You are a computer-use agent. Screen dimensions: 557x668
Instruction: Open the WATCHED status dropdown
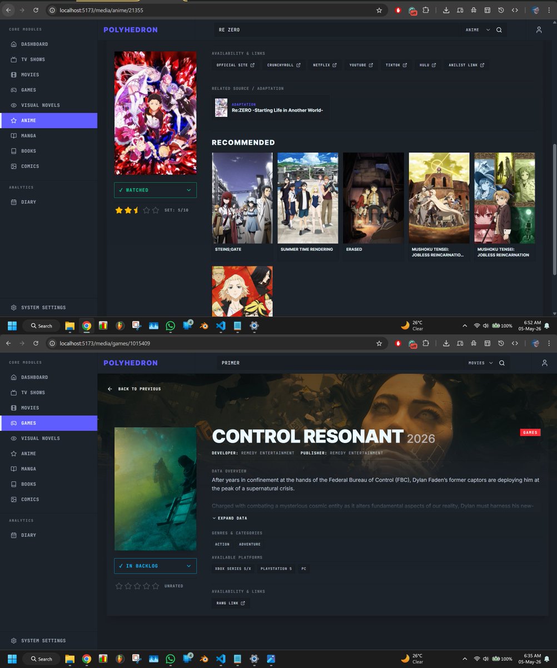click(x=155, y=190)
